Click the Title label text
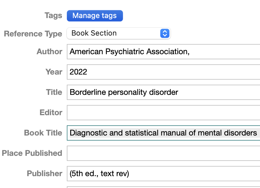The image size is (260, 188). point(54,92)
